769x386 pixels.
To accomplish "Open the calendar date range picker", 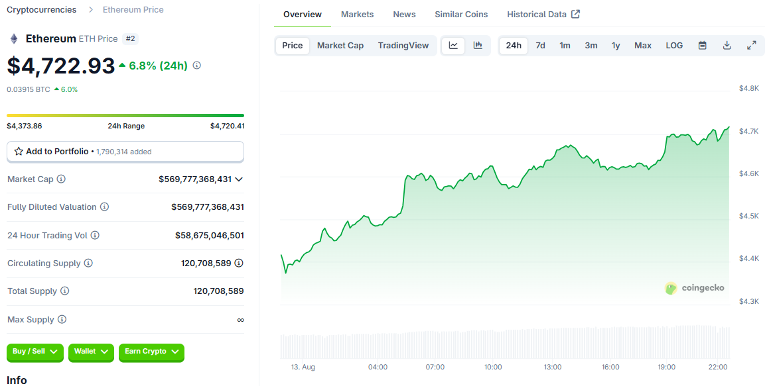I will click(x=702, y=46).
